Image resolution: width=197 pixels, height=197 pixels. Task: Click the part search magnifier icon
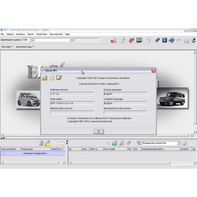click(x=107, y=143)
